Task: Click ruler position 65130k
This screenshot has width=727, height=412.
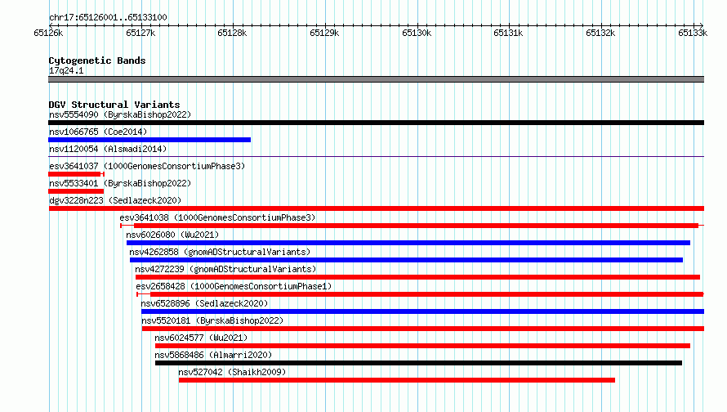Action: coord(417,33)
